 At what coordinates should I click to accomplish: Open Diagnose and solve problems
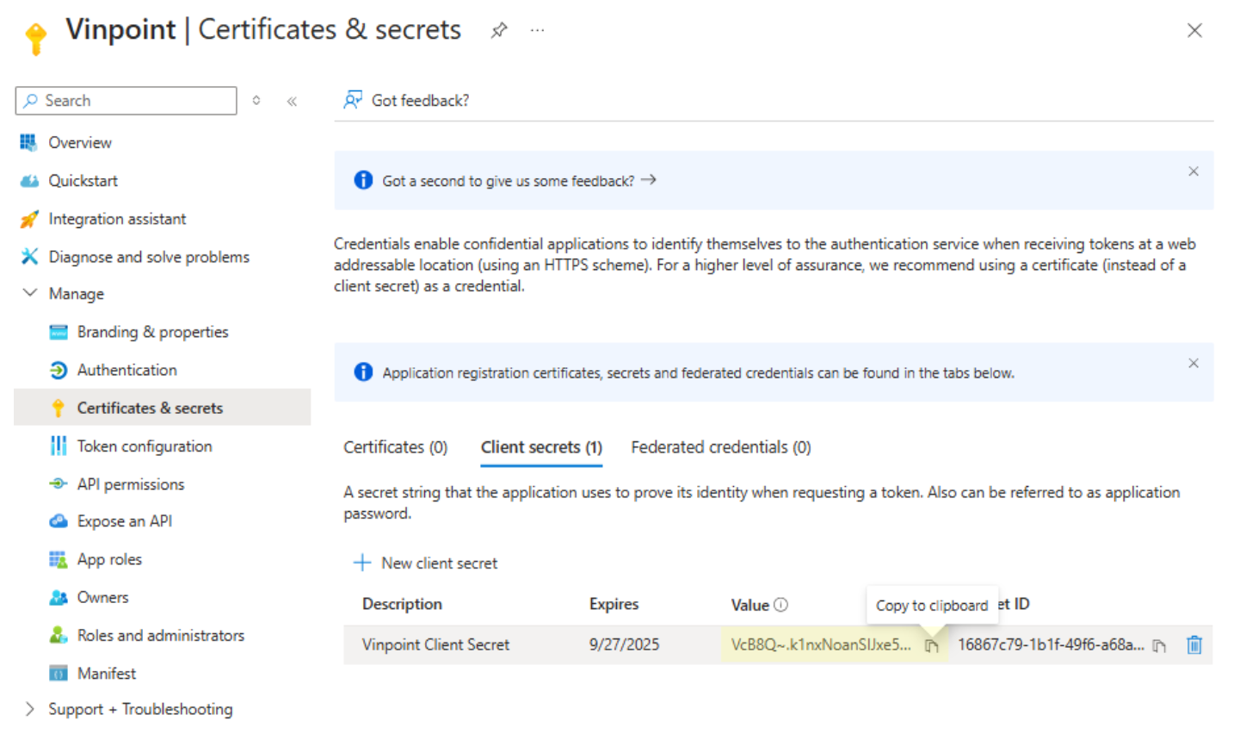[x=149, y=256]
